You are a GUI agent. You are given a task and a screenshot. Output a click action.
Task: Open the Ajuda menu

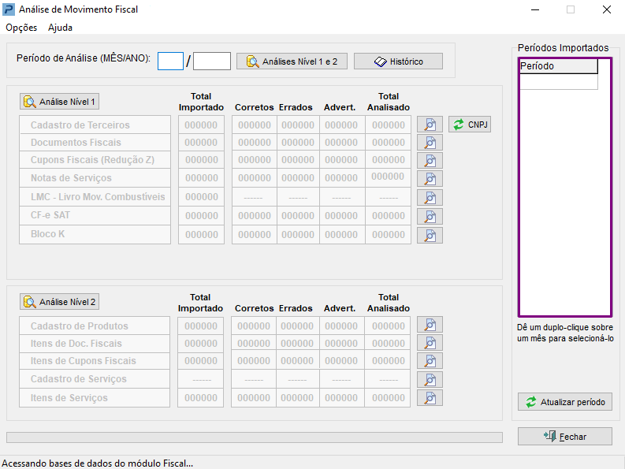tap(60, 28)
